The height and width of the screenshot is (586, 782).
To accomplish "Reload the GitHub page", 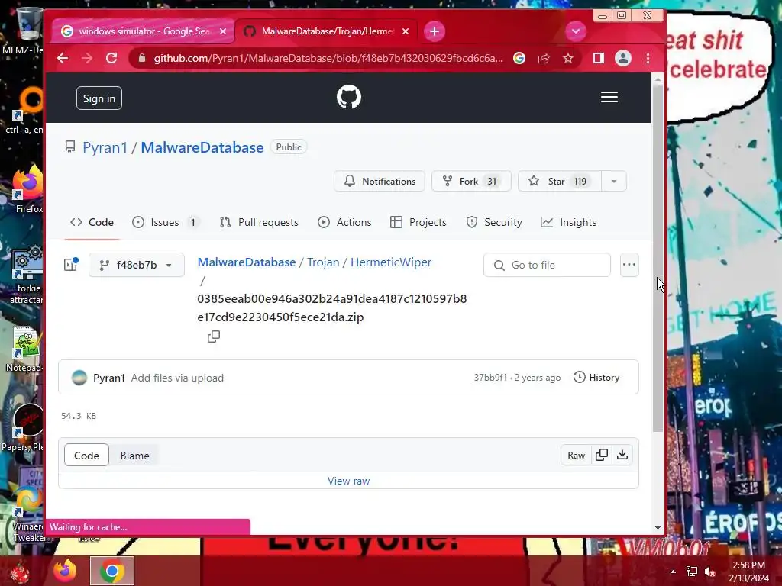I will point(111,58).
